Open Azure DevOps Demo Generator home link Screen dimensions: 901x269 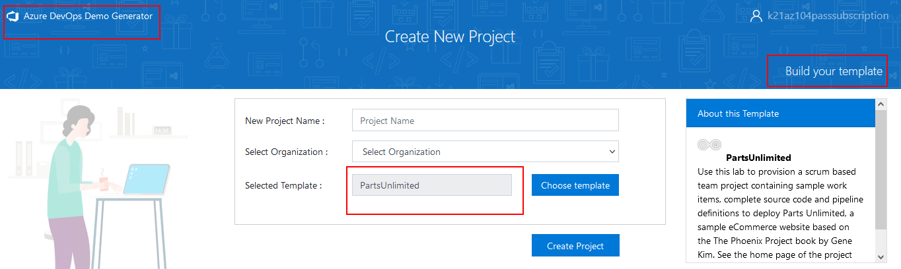tap(88, 16)
